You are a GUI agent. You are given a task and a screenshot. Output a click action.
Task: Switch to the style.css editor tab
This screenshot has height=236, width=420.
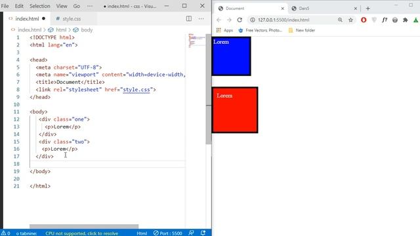(x=72, y=19)
